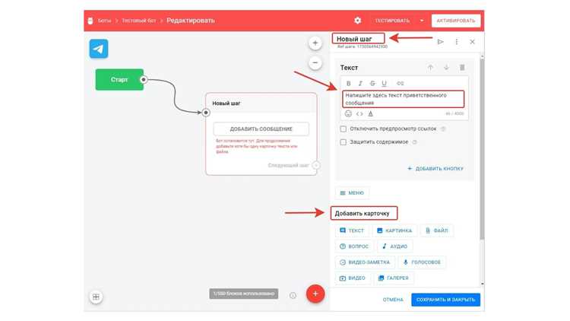Click into the message text field
Viewport: 570px width, 321px height.
[403, 99]
